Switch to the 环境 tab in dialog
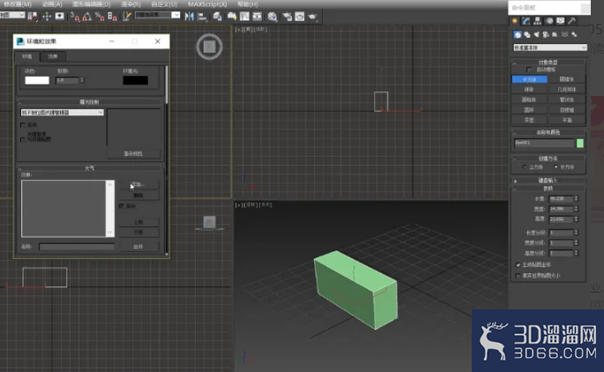The image size is (604, 372). [27, 56]
